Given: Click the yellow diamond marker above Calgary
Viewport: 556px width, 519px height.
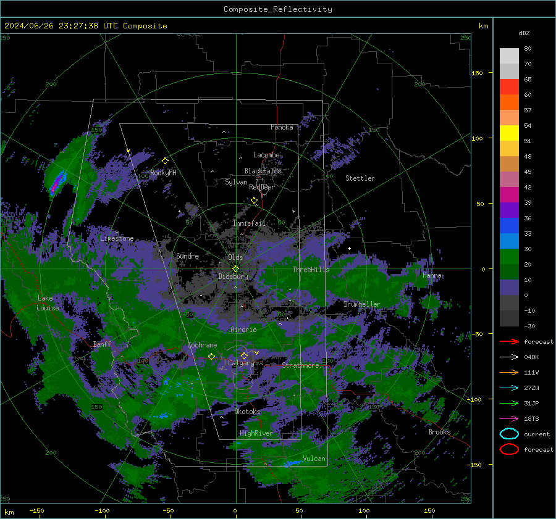Looking at the screenshot, I should coord(244,355).
